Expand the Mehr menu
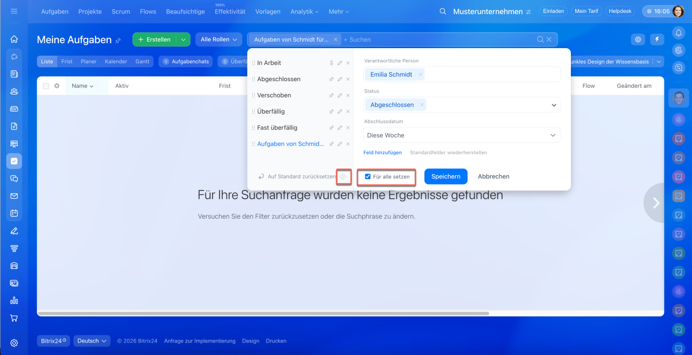This screenshot has width=692, height=355. [339, 11]
